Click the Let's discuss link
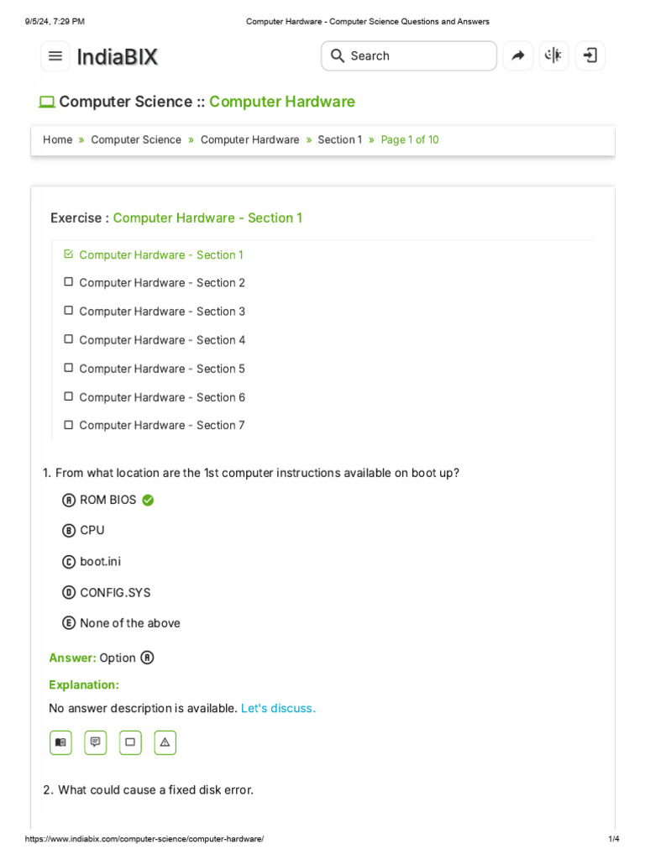Viewport: 645px width, 860px height. tap(278, 709)
